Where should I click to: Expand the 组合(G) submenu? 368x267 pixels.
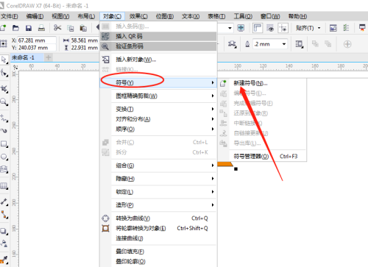[158, 165]
